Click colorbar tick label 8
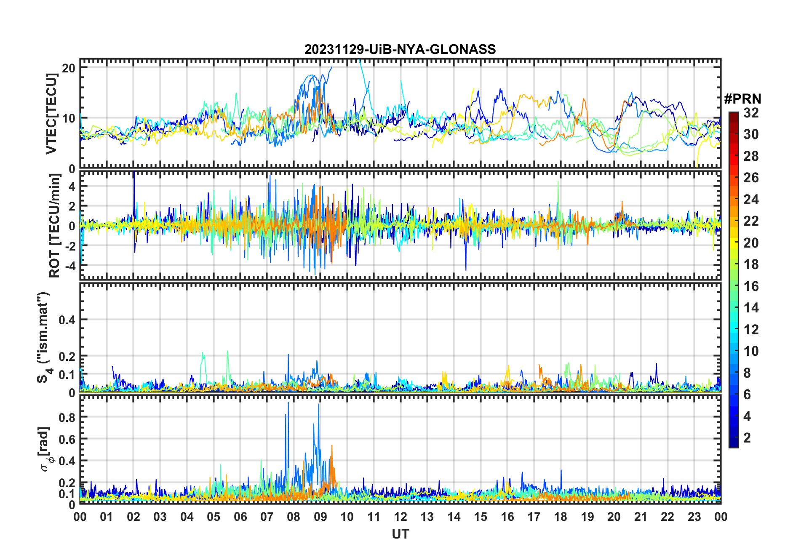Viewport: 801px width, 560px height. coord(747,373)
